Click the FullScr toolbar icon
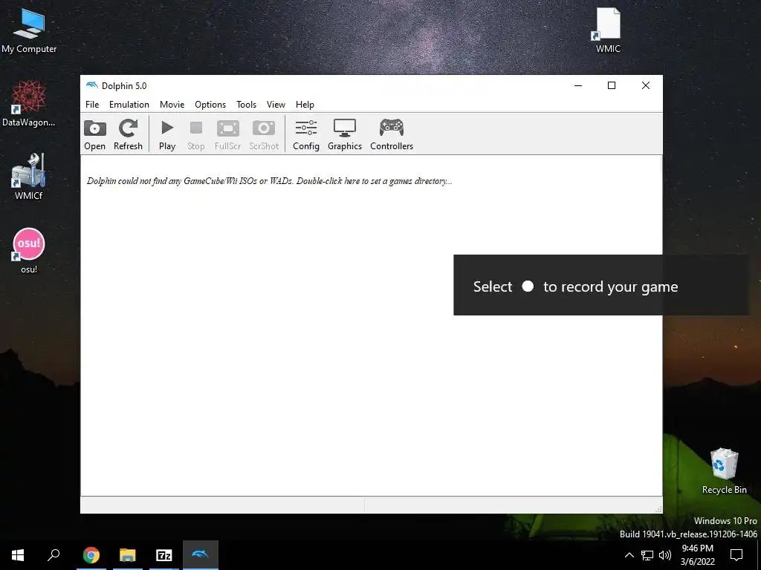761x570 pixels. click(x=227, y=135)
